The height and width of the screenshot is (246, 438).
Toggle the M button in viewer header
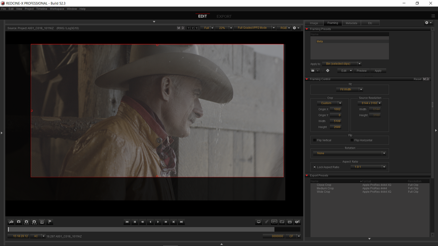coord(179,28)
